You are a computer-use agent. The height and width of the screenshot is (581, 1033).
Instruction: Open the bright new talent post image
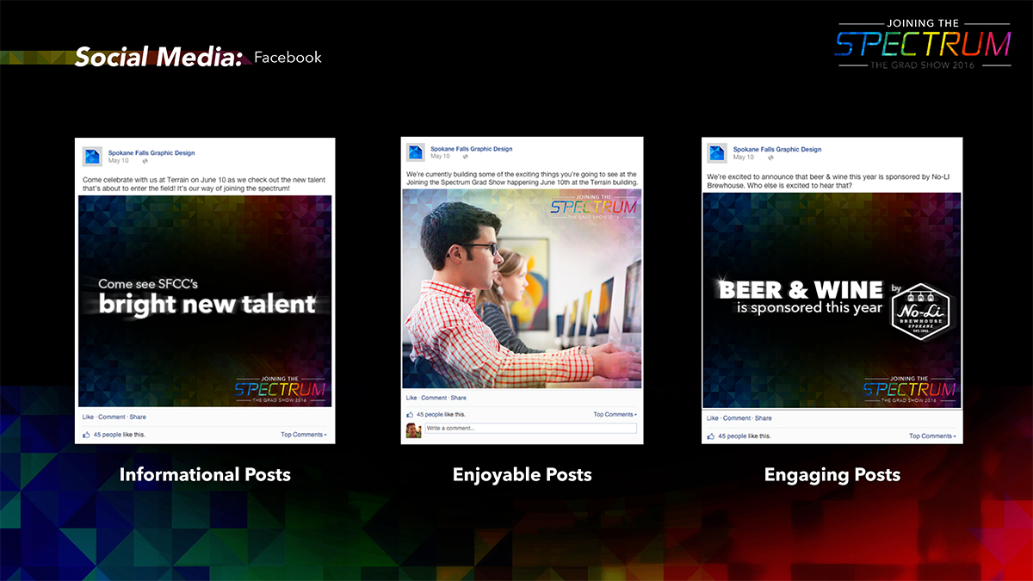pos(205,300)
